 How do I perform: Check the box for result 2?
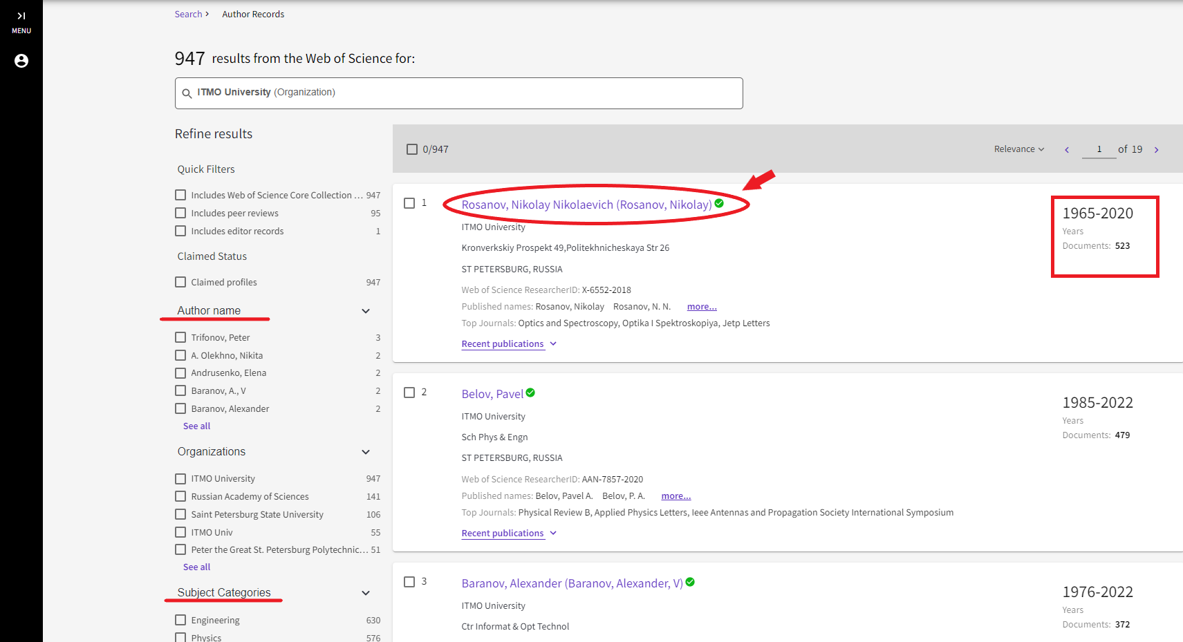[x=409, y=393]
